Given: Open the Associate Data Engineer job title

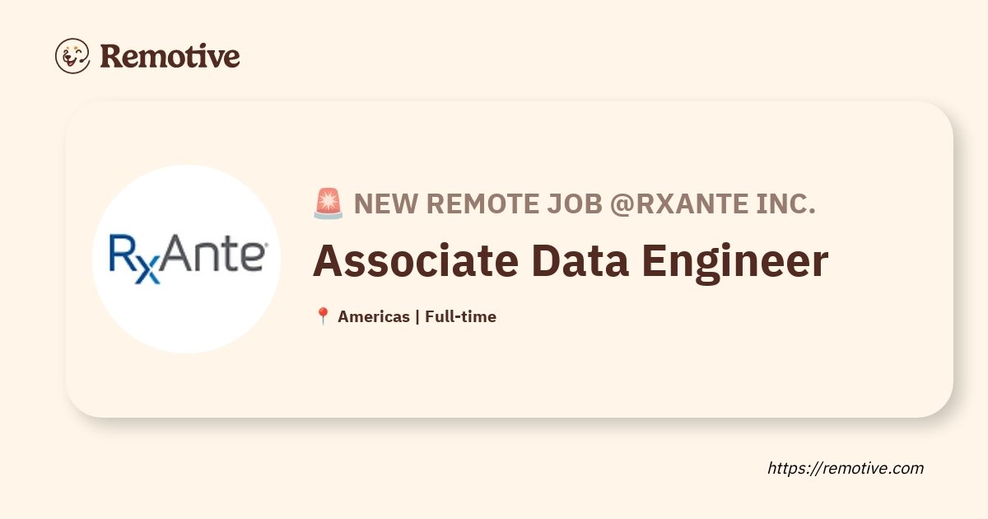Looking at the screenshot, I should pyautogui.click(x=571, y=260).
